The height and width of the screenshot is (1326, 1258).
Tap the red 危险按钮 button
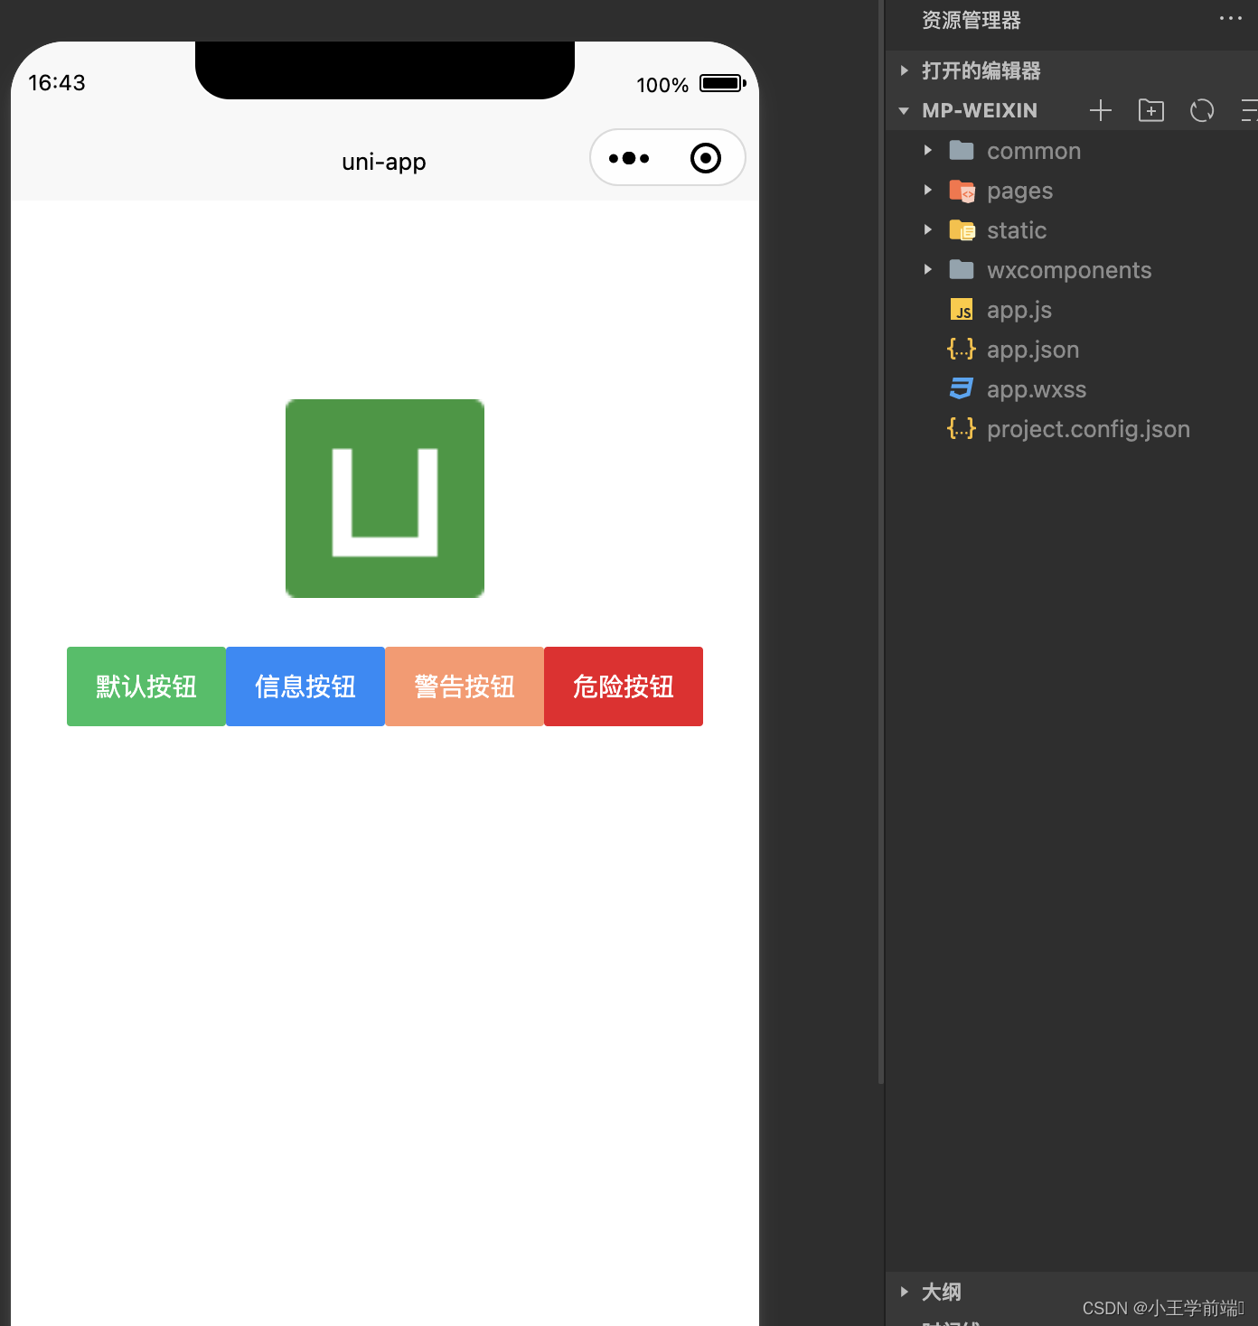coord(624,686)
